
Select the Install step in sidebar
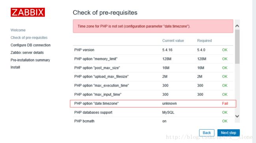pyautogui.click(x=15, y=67)
